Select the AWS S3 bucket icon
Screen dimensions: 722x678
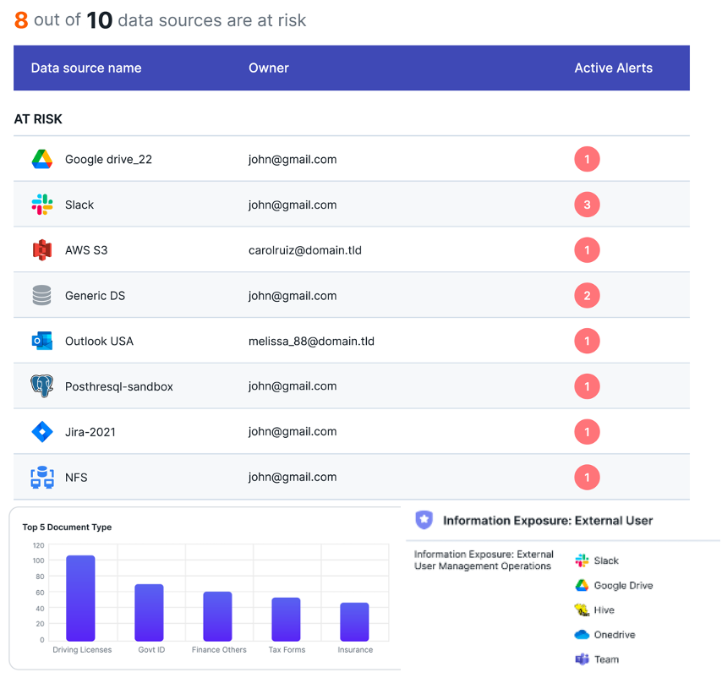42,250
